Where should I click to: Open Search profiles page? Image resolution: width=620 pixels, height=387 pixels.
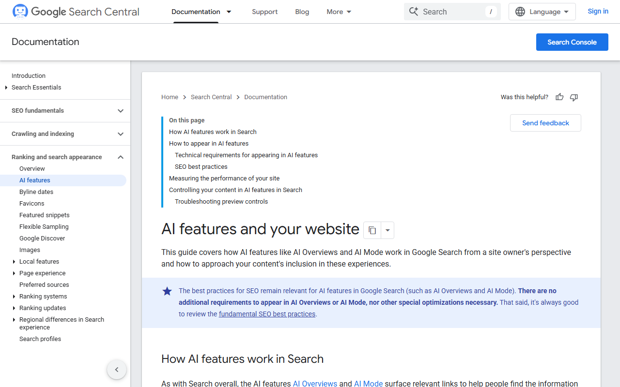(x=40, y=339)
